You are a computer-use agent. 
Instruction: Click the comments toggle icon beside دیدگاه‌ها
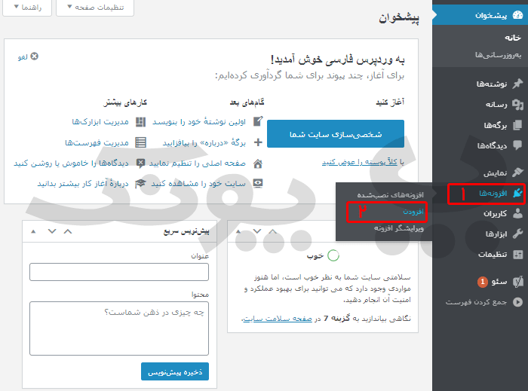click(x=140, y=163)
